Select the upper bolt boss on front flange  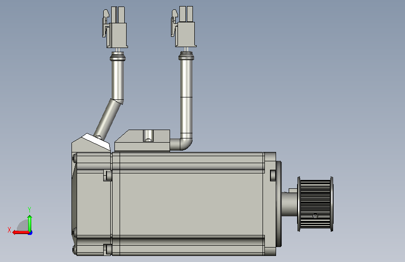[x=273, y=175]
